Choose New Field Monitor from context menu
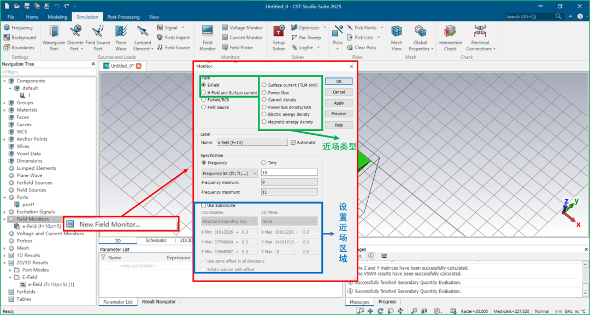Image resolution: width=590 pixels, height=315 pixels. [109, 224]
